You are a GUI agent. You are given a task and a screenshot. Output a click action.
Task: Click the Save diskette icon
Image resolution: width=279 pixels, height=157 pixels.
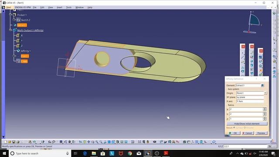pos(14,142)
